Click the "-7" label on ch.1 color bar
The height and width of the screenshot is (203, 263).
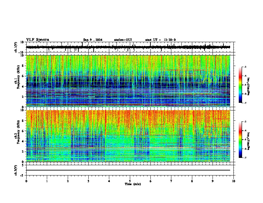(x=245, y=103)
